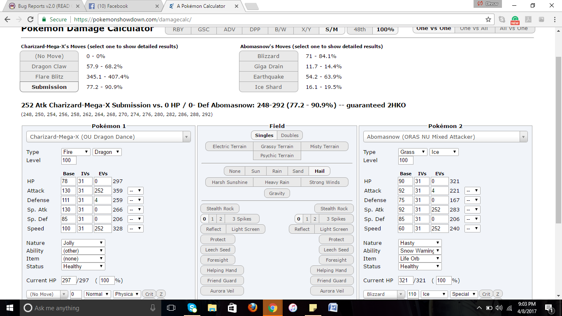Open Sticky Notes from the taskbar

(x=313, y=308)
